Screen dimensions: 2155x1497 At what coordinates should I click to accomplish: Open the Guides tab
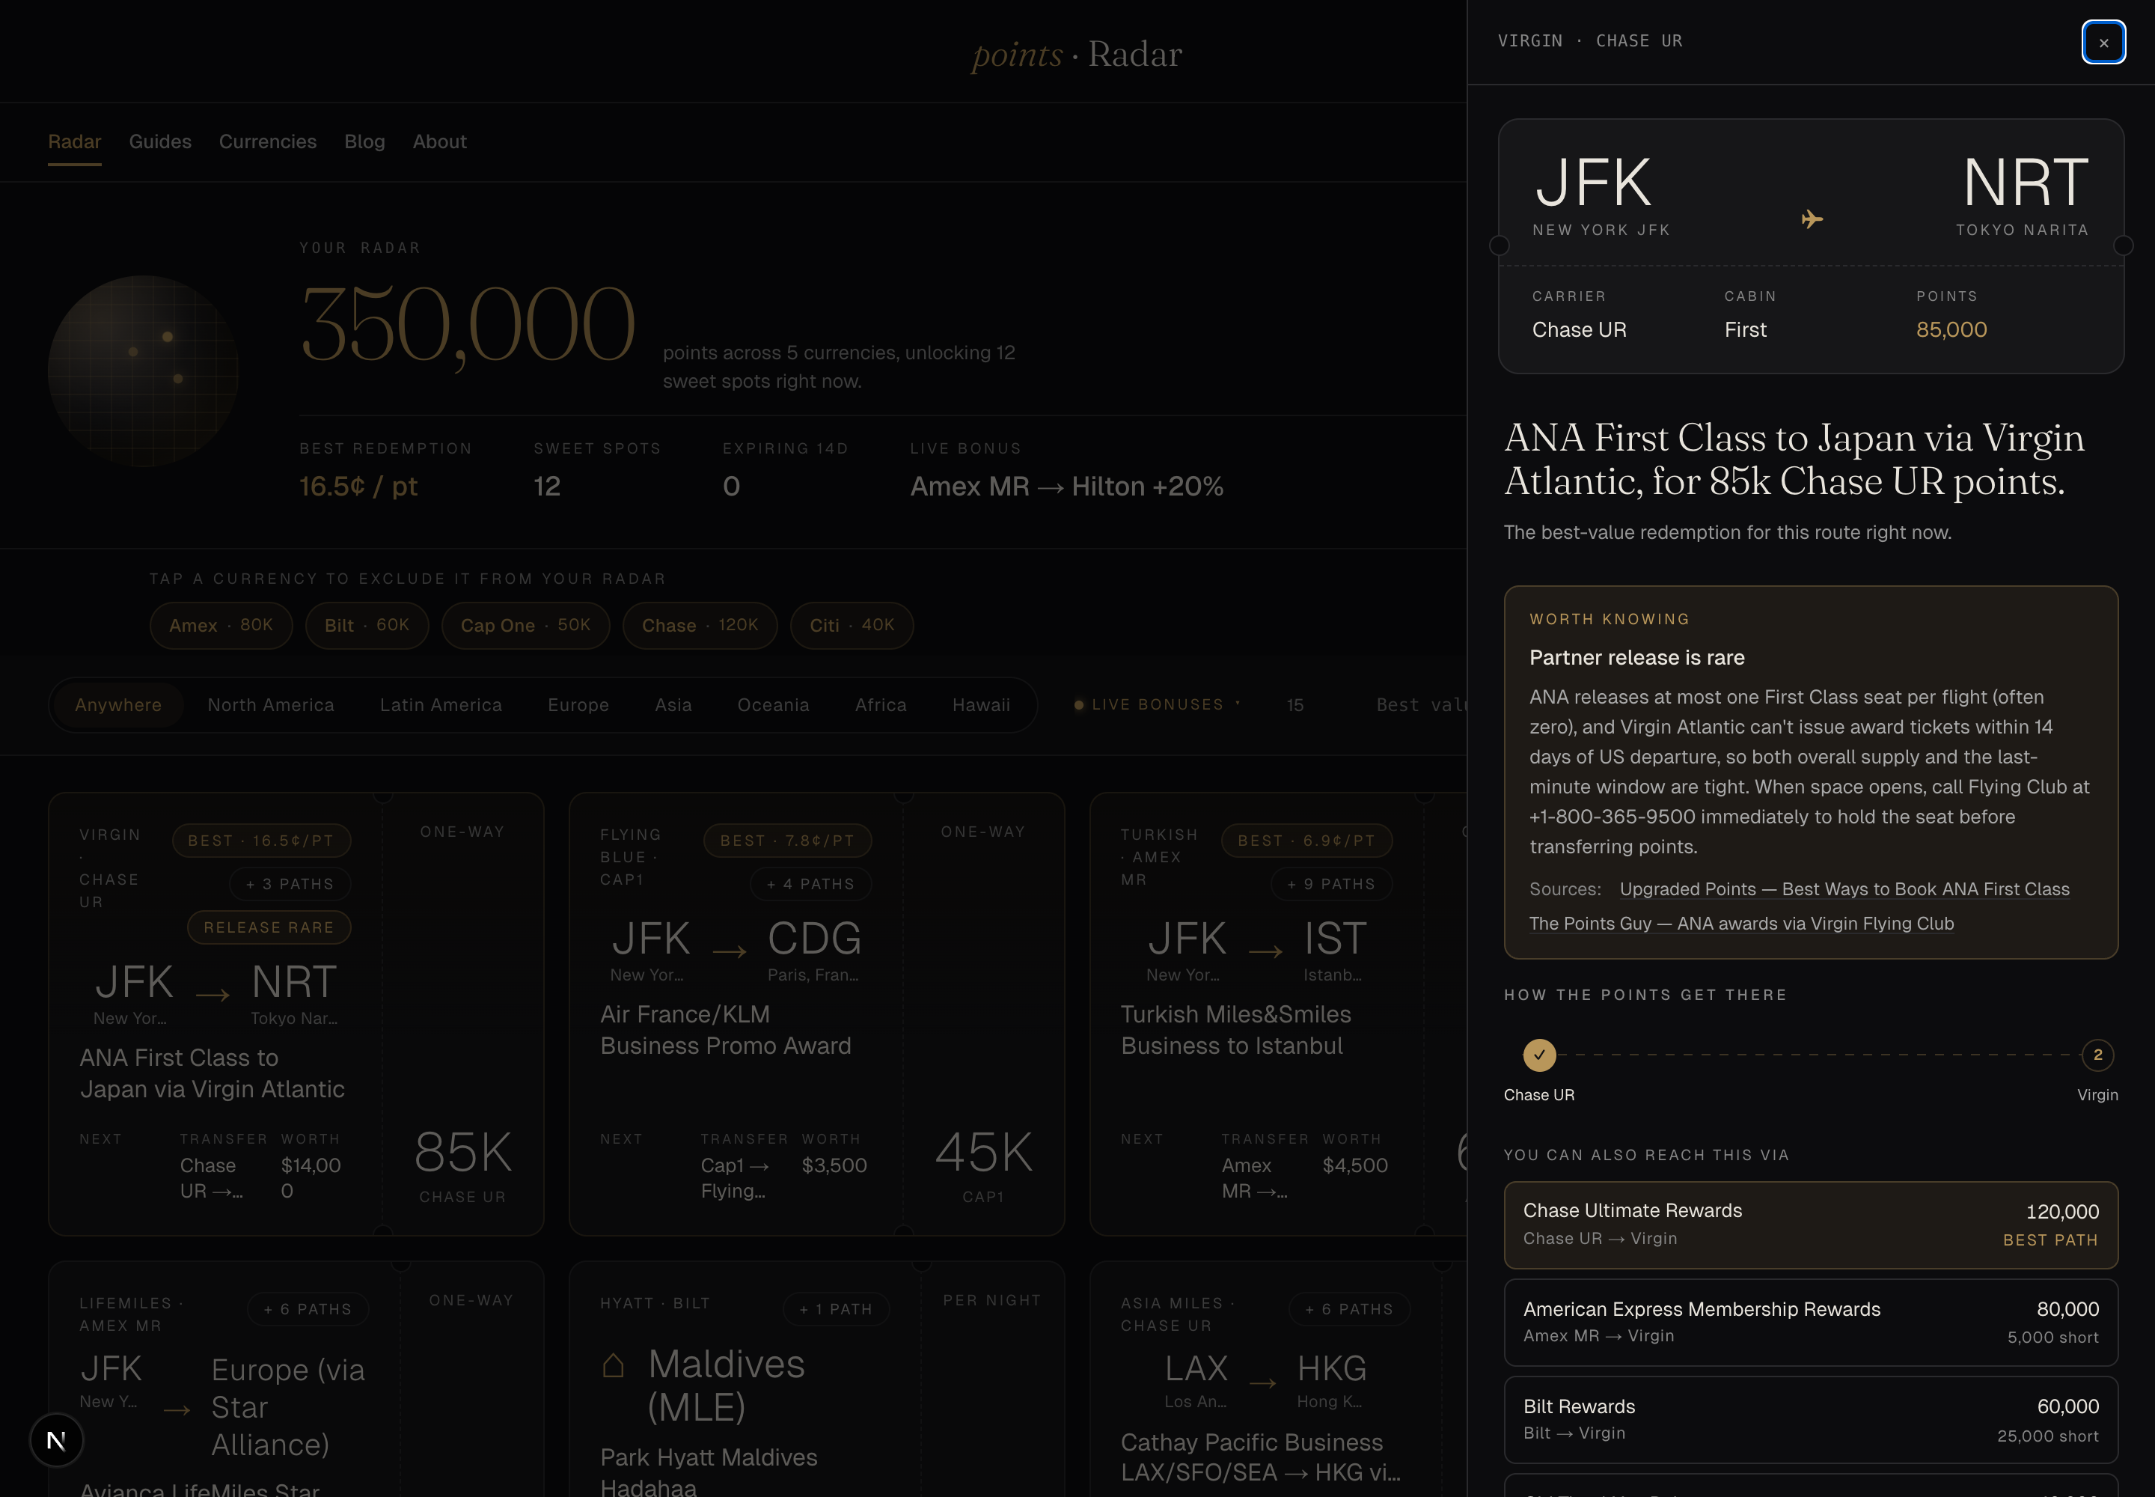(160, 141)
